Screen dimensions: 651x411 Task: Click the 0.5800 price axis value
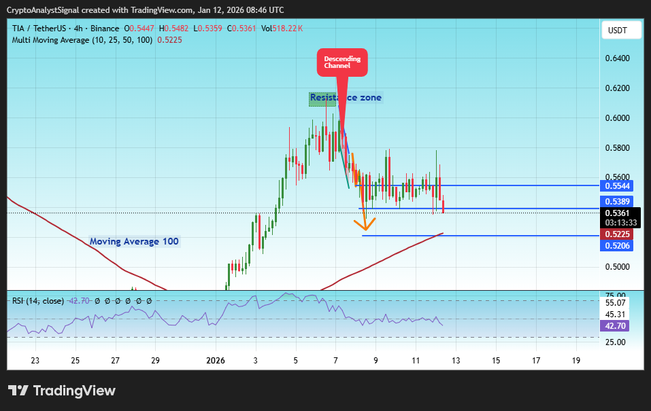coord(618,147)
